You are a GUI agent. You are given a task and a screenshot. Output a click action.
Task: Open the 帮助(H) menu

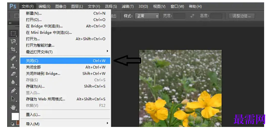tap(195, 6)
